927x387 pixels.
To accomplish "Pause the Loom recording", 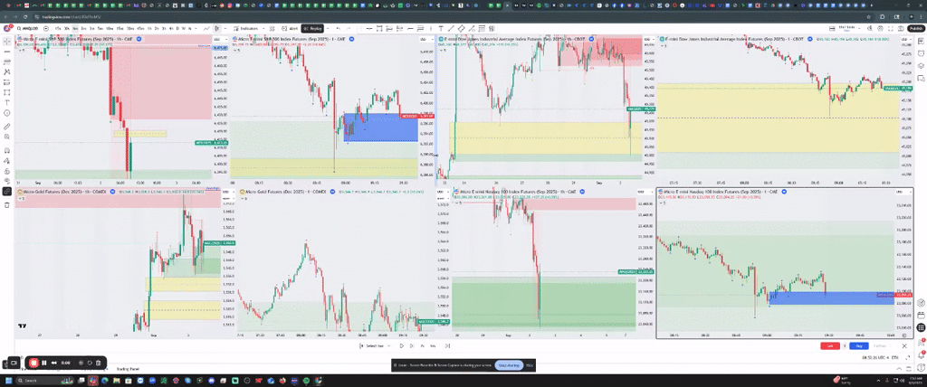I will click(x=44, y=363).
